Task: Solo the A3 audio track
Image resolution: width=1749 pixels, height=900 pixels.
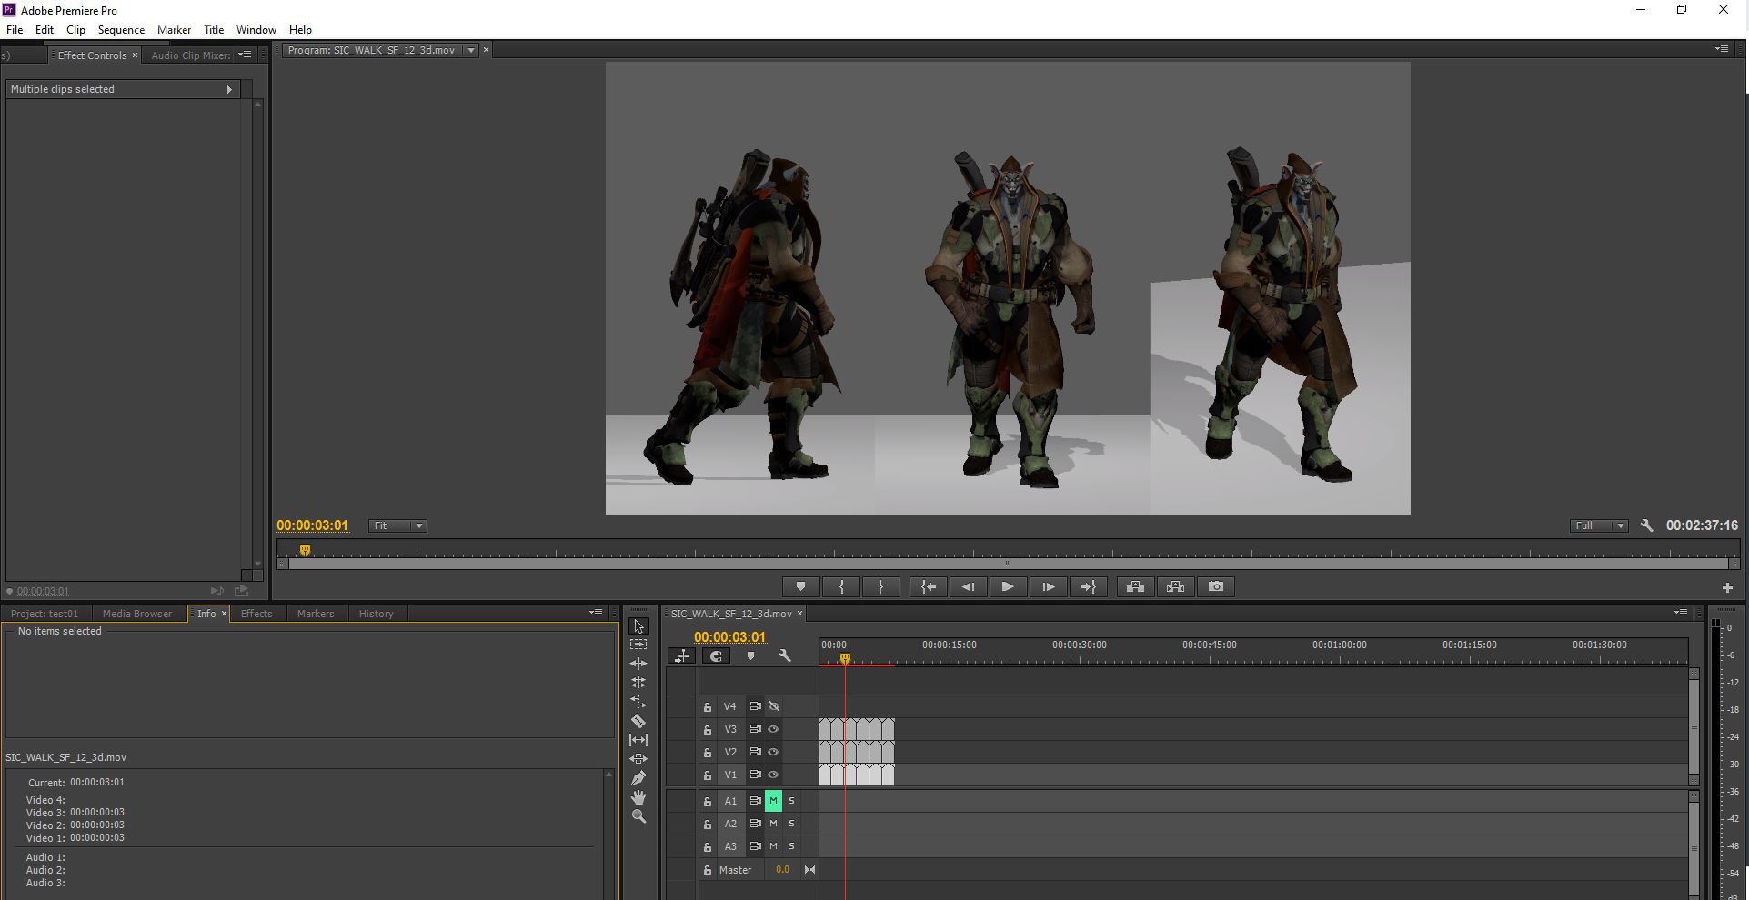Action: click(791, 846)
